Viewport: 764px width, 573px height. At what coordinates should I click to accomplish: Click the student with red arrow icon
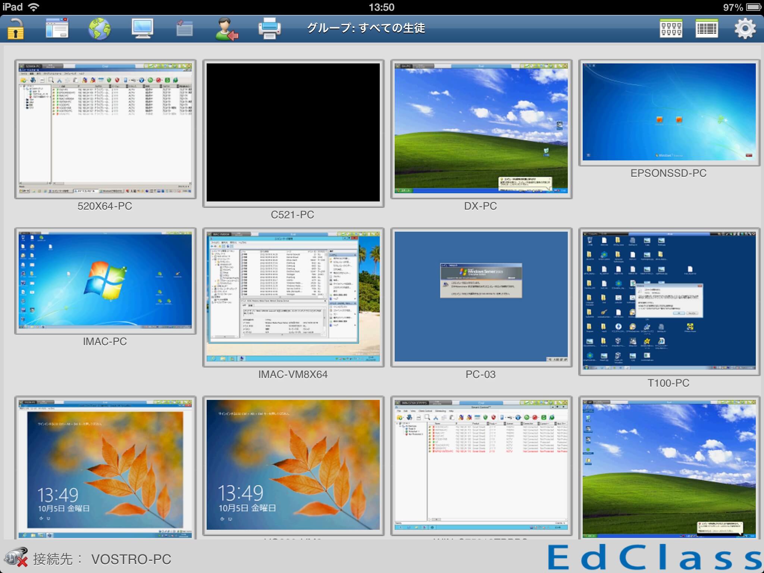[x=226, y=29]
